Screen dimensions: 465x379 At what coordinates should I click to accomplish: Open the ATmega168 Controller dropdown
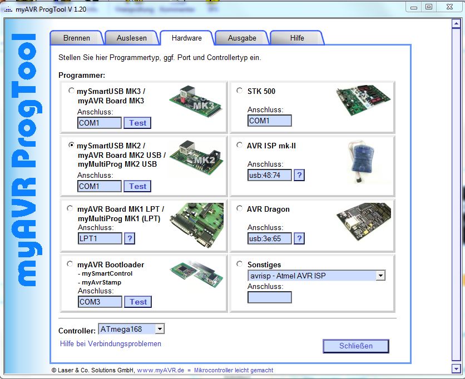[160, 329]
